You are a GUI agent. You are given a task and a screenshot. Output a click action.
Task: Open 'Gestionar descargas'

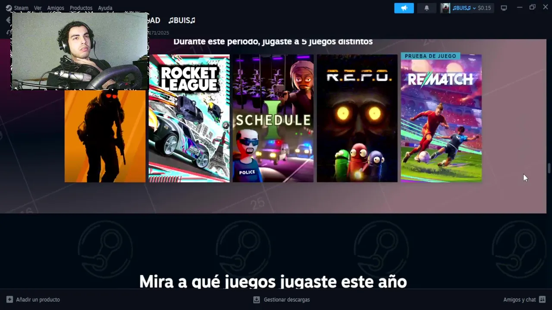287,300
